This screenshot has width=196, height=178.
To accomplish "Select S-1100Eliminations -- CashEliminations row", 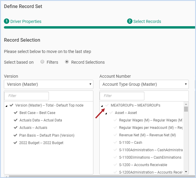I will [x=150, y=157].
